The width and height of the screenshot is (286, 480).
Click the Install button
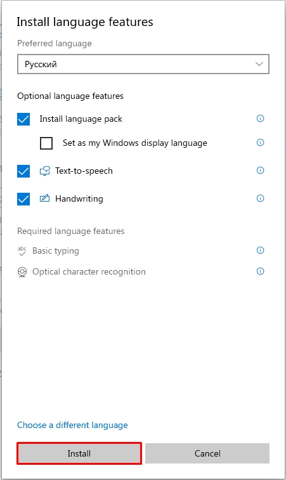pos(79,453)
